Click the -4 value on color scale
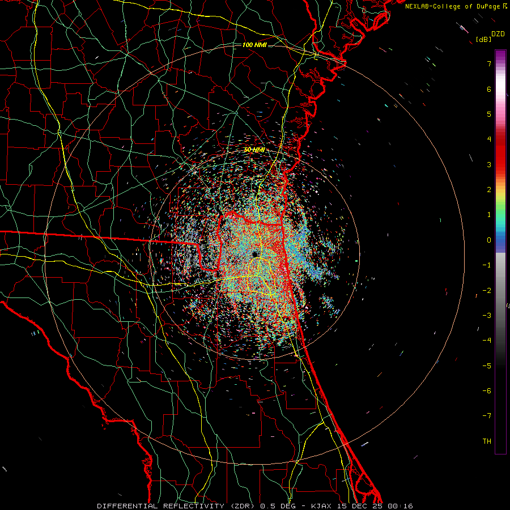Screen dimensions: 510x510 [487, 340]
